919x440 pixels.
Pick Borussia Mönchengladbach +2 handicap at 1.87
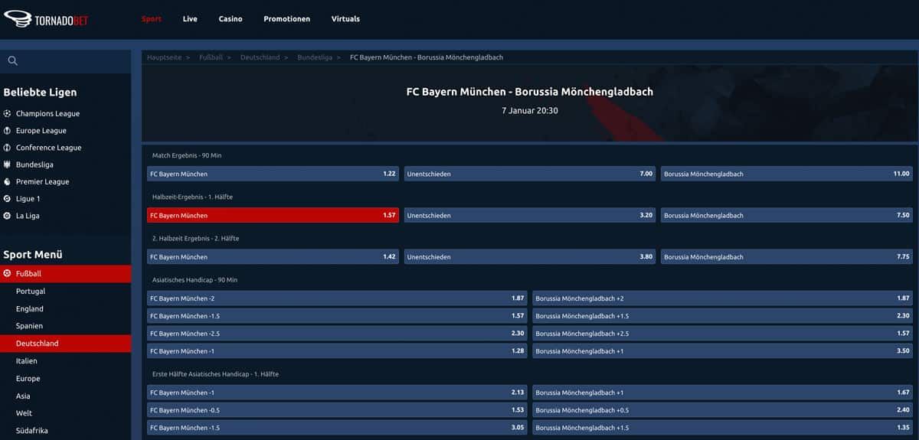tap(722, 298)
